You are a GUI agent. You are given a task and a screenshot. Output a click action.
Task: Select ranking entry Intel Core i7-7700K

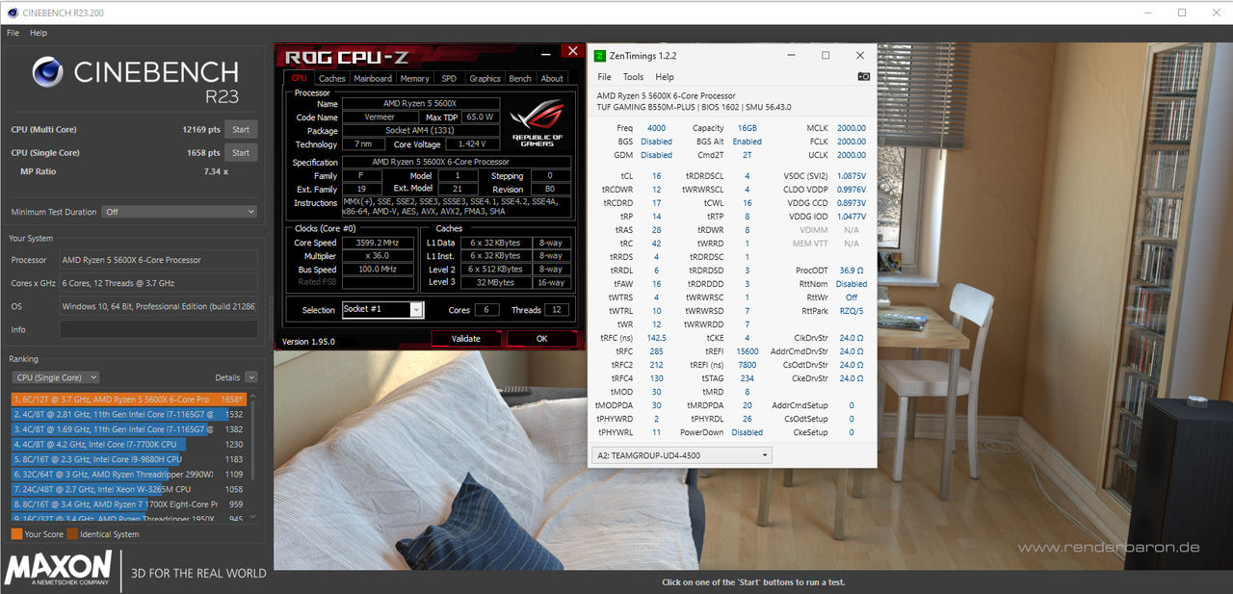pyautogui.click(x=129, y=444)
